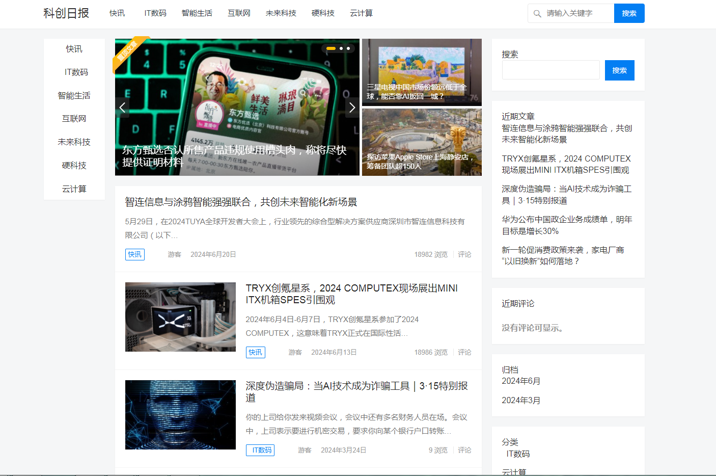Image resolution: width=716 pixels, height=476 pixels.
Task: Open TRYX创氪星系 article thumbnail image
Action: 180,317
